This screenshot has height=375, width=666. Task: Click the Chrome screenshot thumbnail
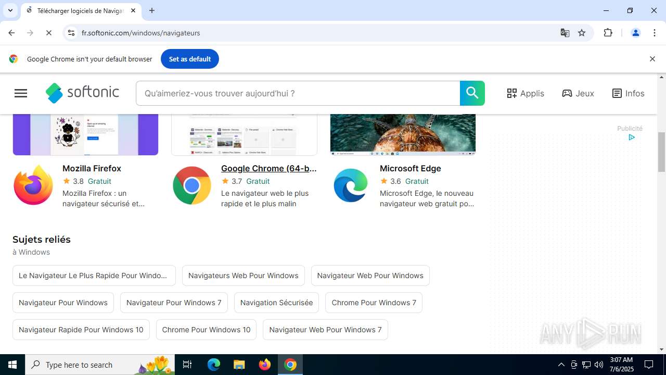pos(244,134)
